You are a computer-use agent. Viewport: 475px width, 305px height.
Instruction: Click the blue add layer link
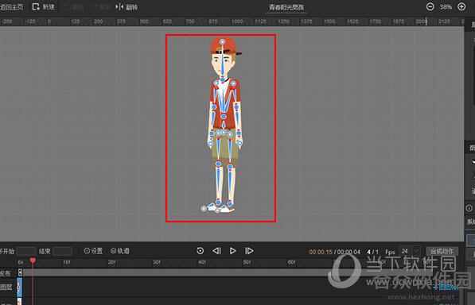click(x=446, y=288)
